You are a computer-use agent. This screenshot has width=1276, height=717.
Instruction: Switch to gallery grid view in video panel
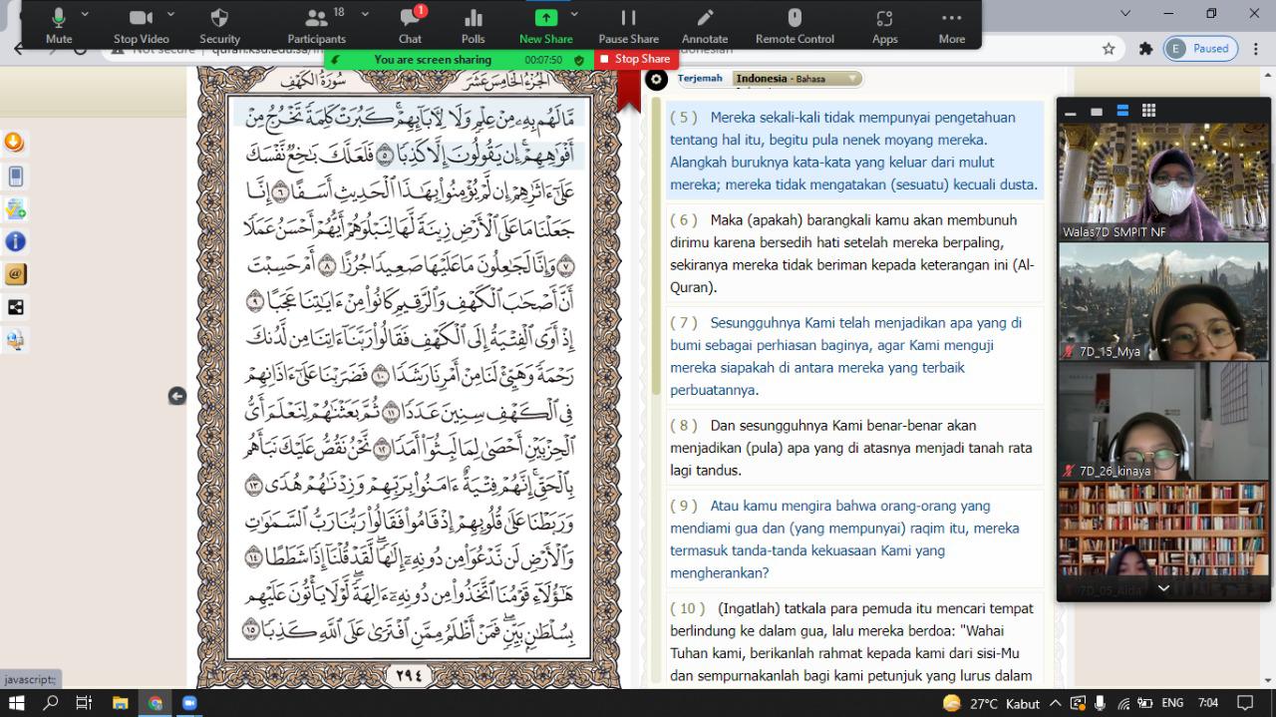pos(1148,113)
